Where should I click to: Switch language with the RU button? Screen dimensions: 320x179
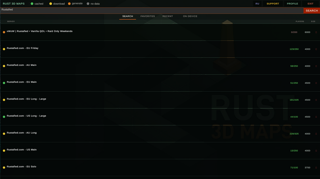pyautogui.click(x=257, y=4)
